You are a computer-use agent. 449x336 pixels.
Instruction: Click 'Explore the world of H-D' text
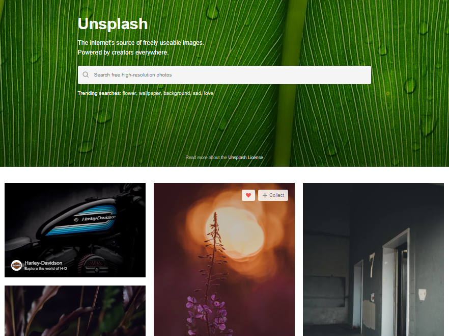(x=46, y=269)
